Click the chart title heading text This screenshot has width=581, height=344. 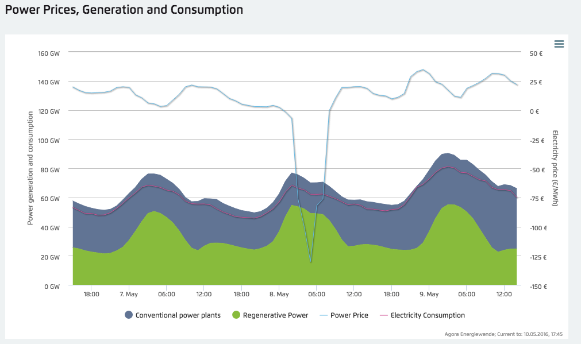tap(124, 10)
